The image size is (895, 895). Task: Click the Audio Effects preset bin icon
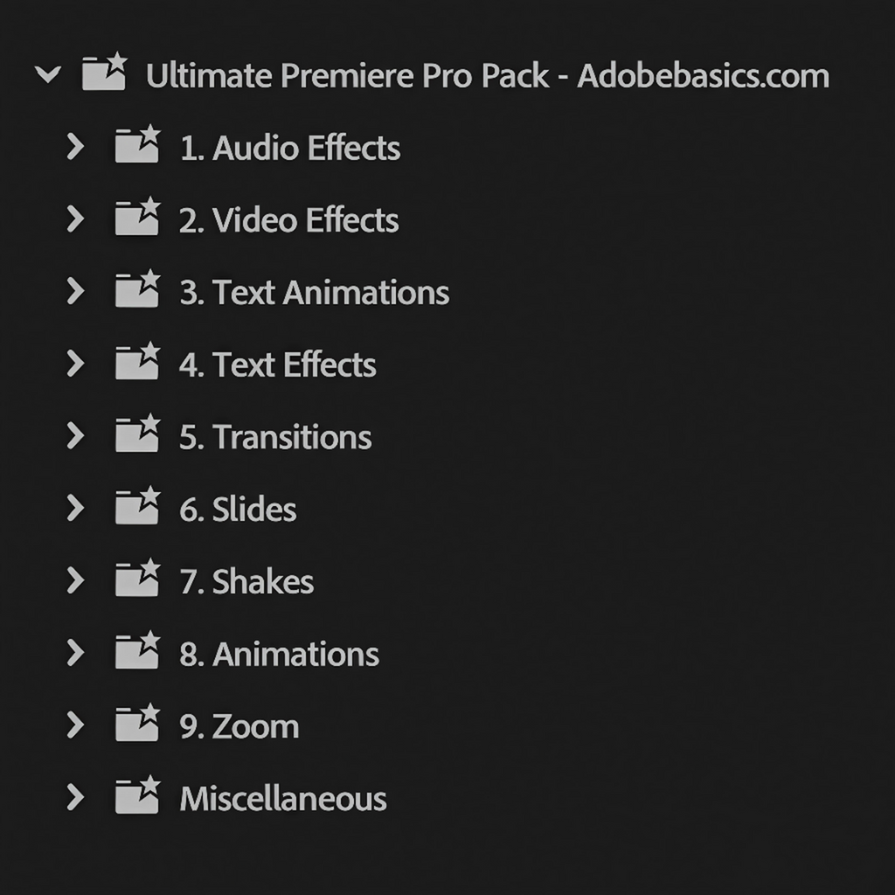tap(136, 147)
